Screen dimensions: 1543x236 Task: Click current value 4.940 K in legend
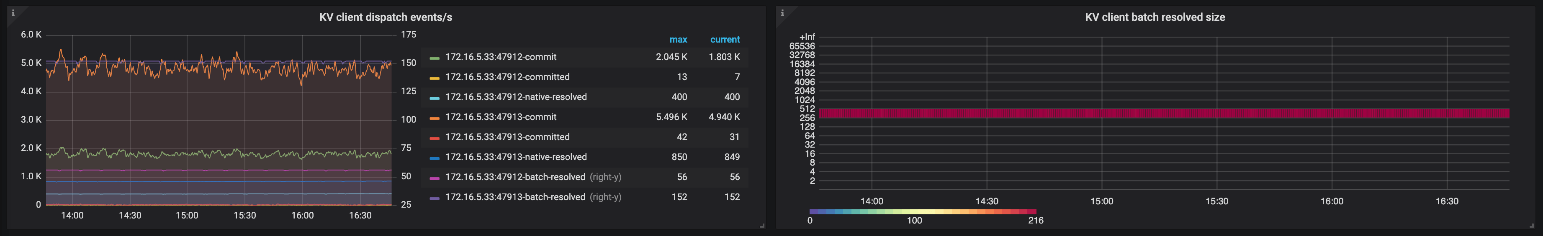724,117
